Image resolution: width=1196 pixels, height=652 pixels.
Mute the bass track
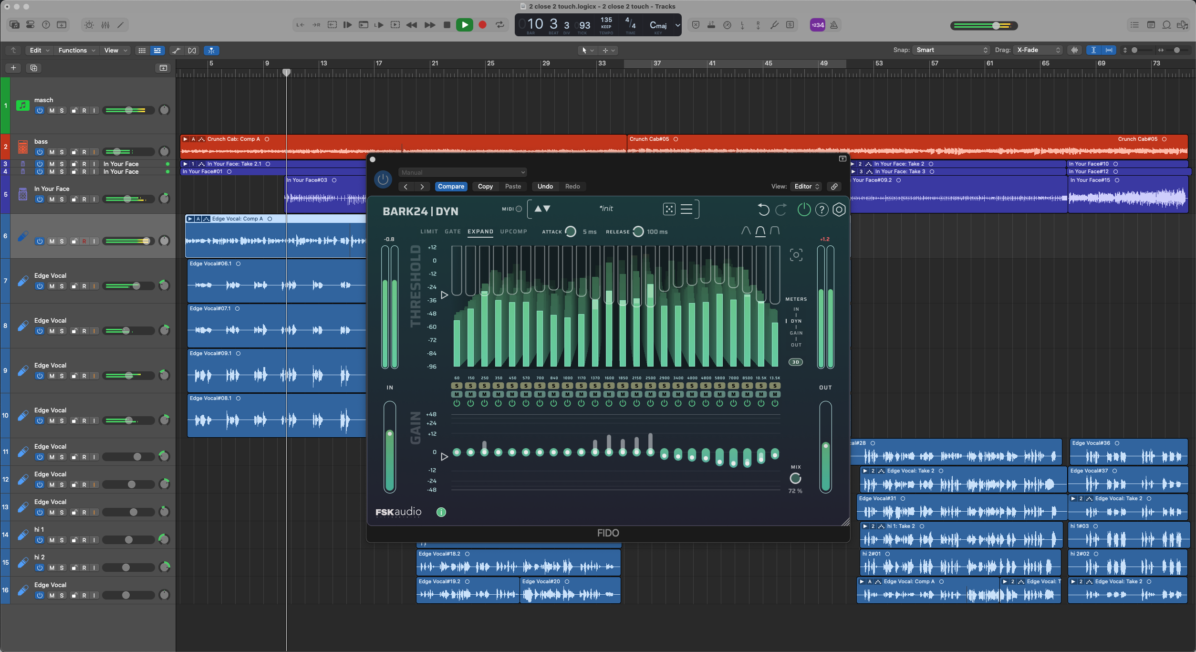[x=52, y=152]
